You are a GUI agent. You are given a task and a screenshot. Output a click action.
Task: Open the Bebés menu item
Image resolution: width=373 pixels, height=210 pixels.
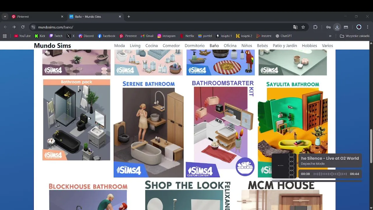(x=263, y=45)
